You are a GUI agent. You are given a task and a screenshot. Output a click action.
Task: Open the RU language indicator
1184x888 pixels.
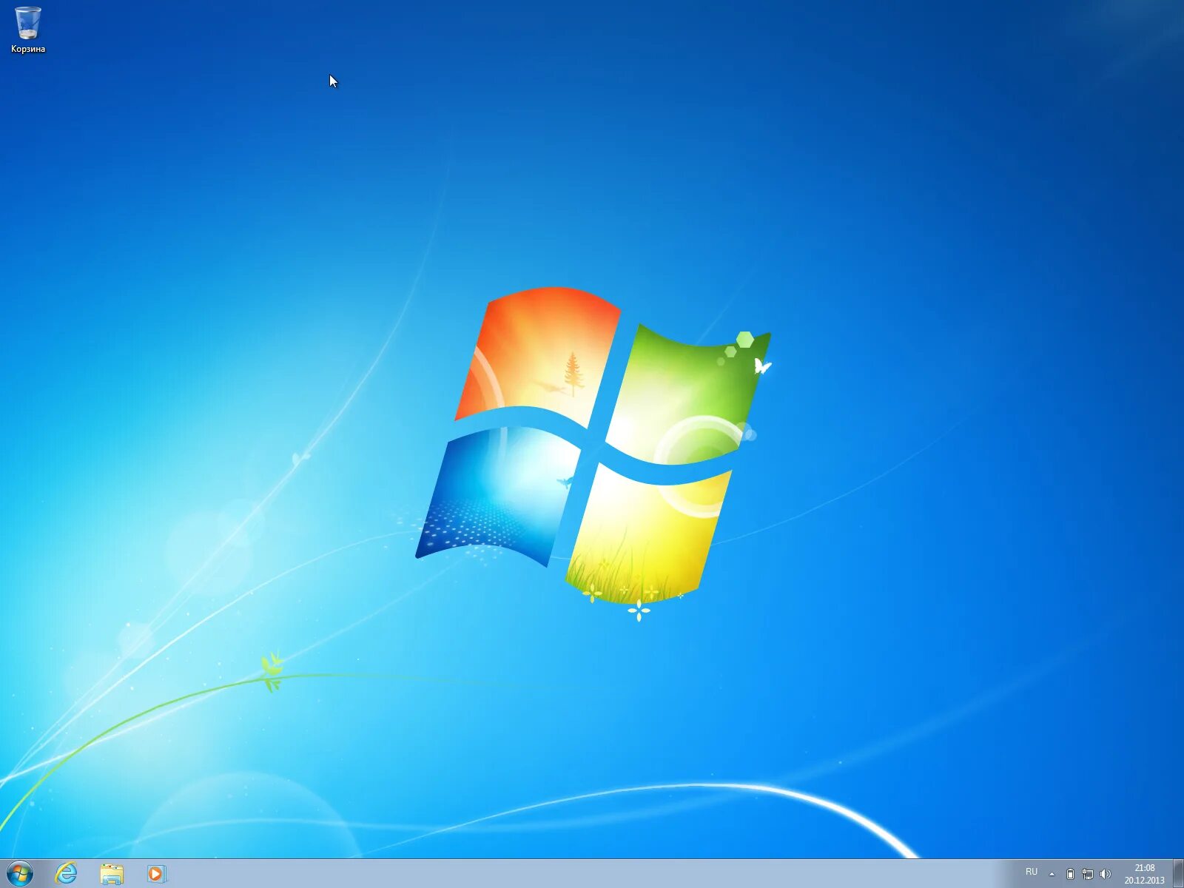(1032, 873)
